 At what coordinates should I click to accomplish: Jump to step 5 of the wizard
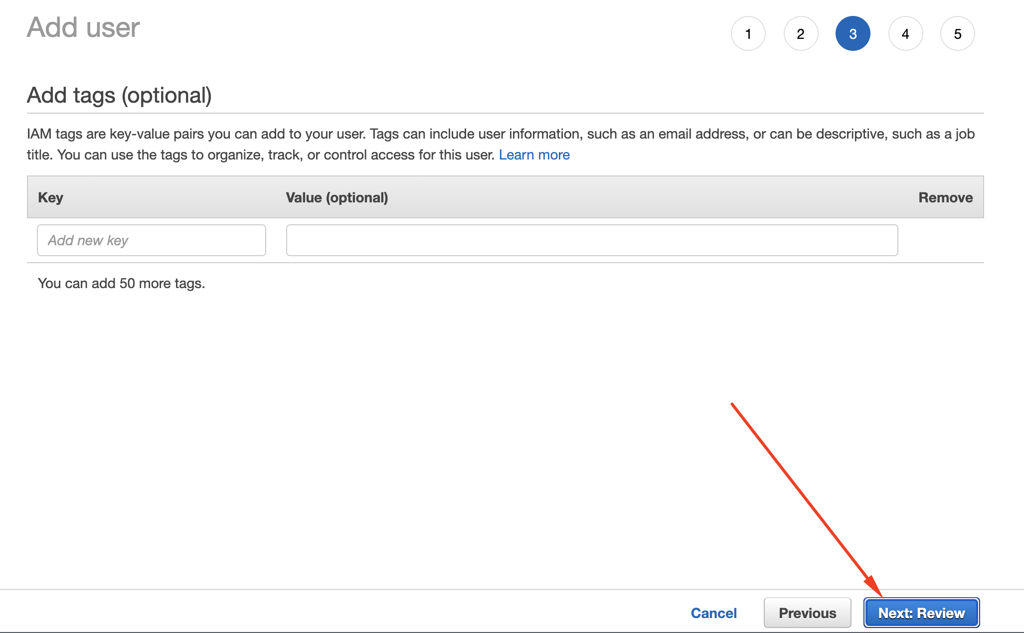(x=958, y=34)
